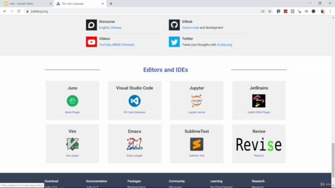335x188 pixels.
Task: Click the JetBrains logo icon
Action: [x=259, y=101]
